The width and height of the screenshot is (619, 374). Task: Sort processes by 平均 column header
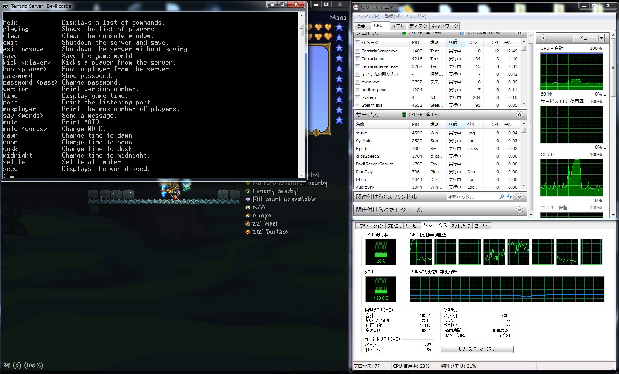coord(511,42)
